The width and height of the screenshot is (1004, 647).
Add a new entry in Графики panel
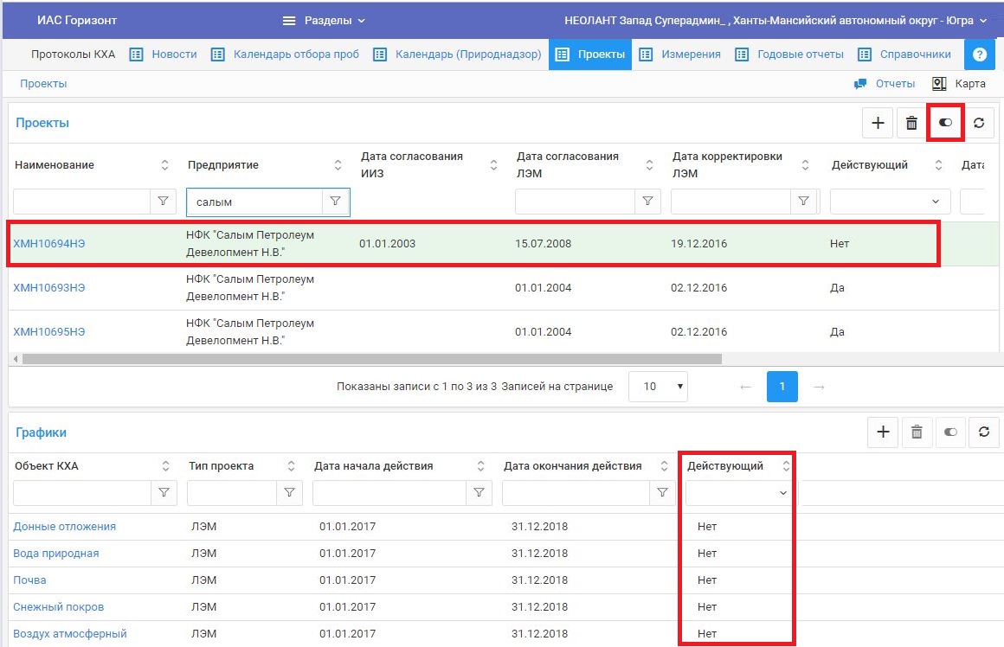[x=883, y=432]
